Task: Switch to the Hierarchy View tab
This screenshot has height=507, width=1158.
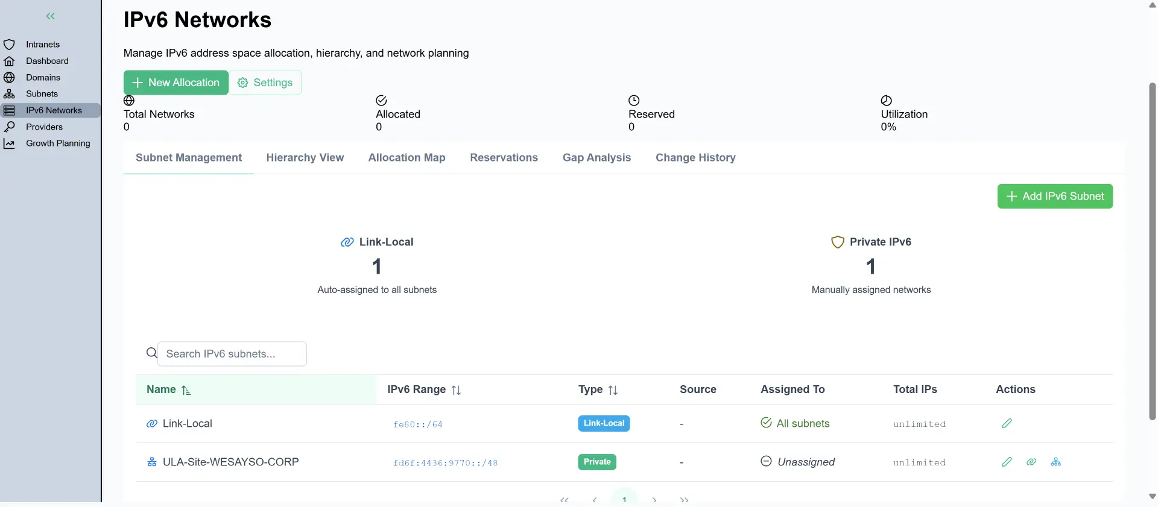Action: pos(305,158)
